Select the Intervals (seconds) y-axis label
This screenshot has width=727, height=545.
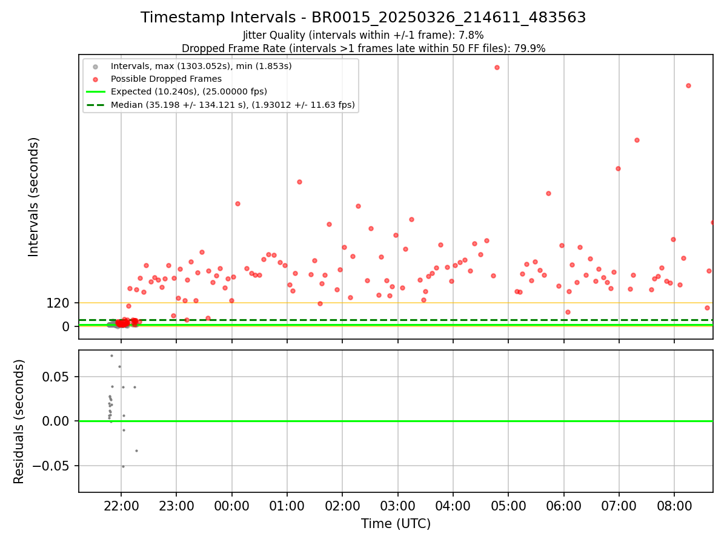tap(34, 197)
